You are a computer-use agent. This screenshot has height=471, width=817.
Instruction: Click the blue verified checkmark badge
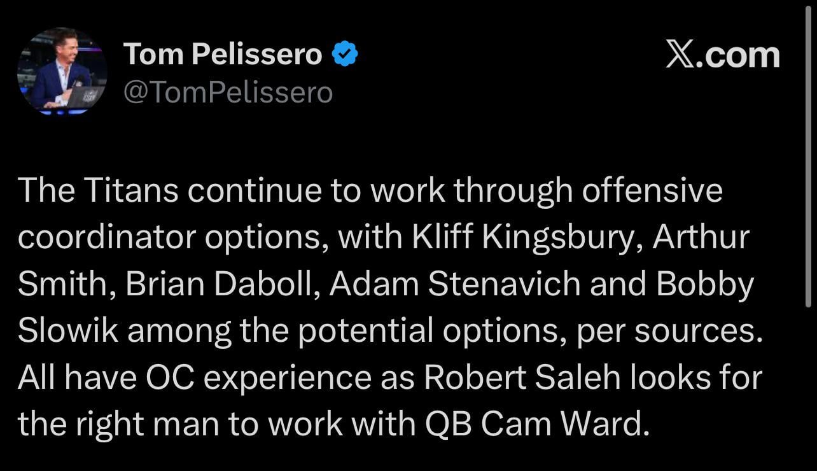pos(346,55)
